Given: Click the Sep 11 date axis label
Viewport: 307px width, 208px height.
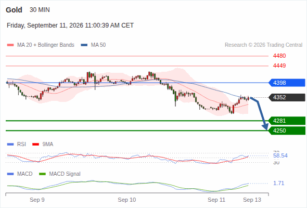Looking at the screenshot, I should (x=216, y=200).
